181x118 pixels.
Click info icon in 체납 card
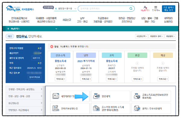pyautogui.click(x=163, y=63)
